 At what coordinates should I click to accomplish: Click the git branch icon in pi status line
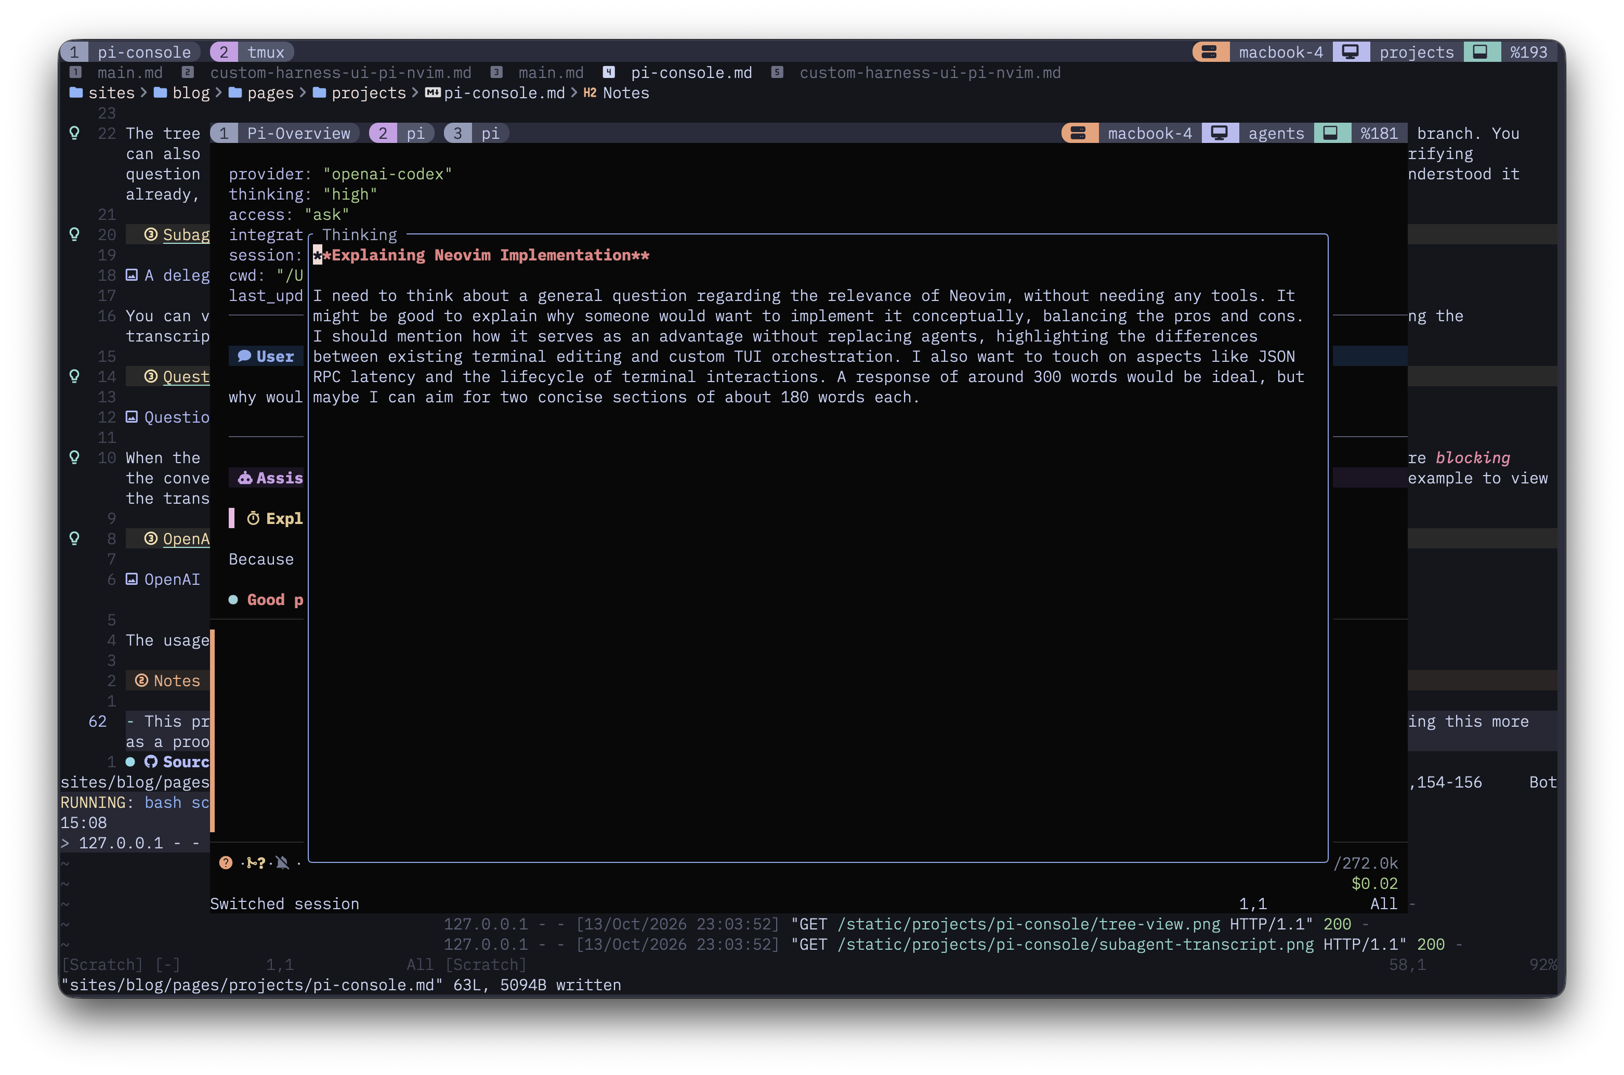[256, 862]
